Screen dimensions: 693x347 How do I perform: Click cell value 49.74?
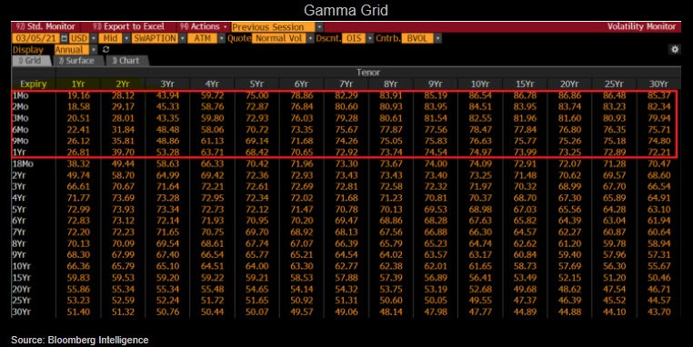(79, 175)
